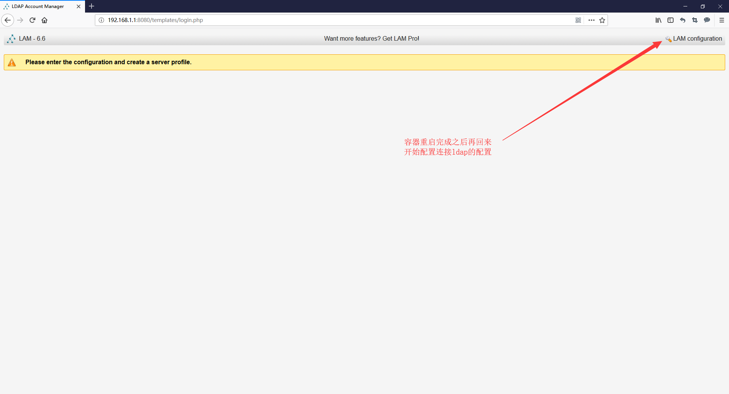The height and width of the screenshot is (394, 729).
Task: Click the QR code icon in the address bar
Action: coord(578,20)
